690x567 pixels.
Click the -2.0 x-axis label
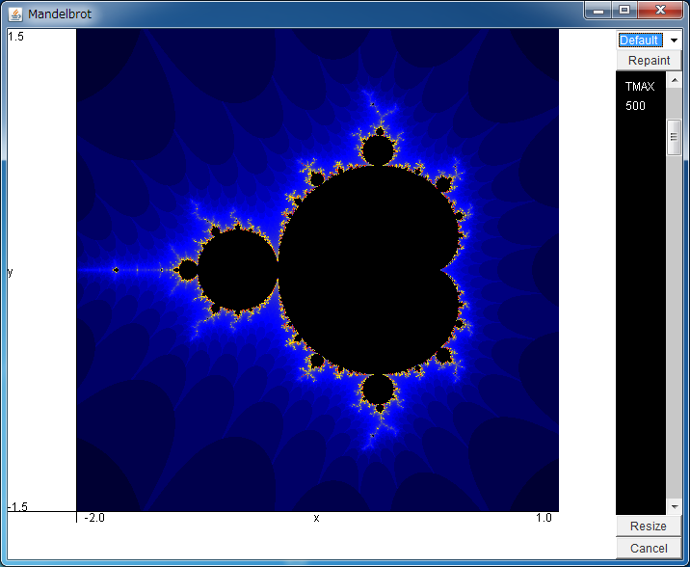pos(94,518)
